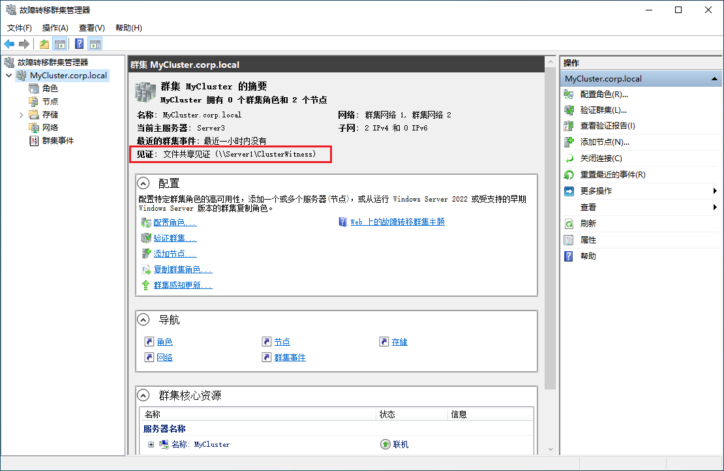Click the 复制群集角色... link
The image size is (724, 471).
pyautogui.click(x=183, y=269)
